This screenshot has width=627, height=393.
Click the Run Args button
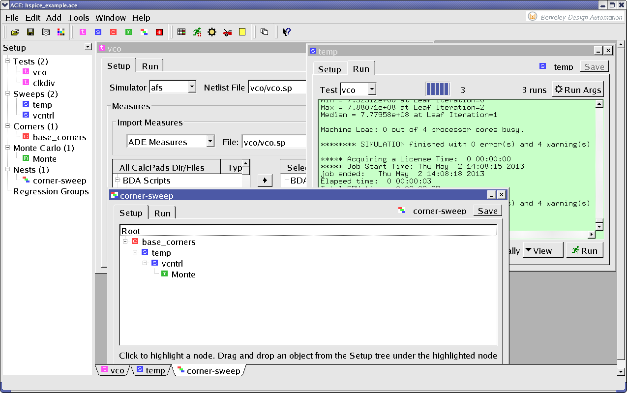click(577, 90)
